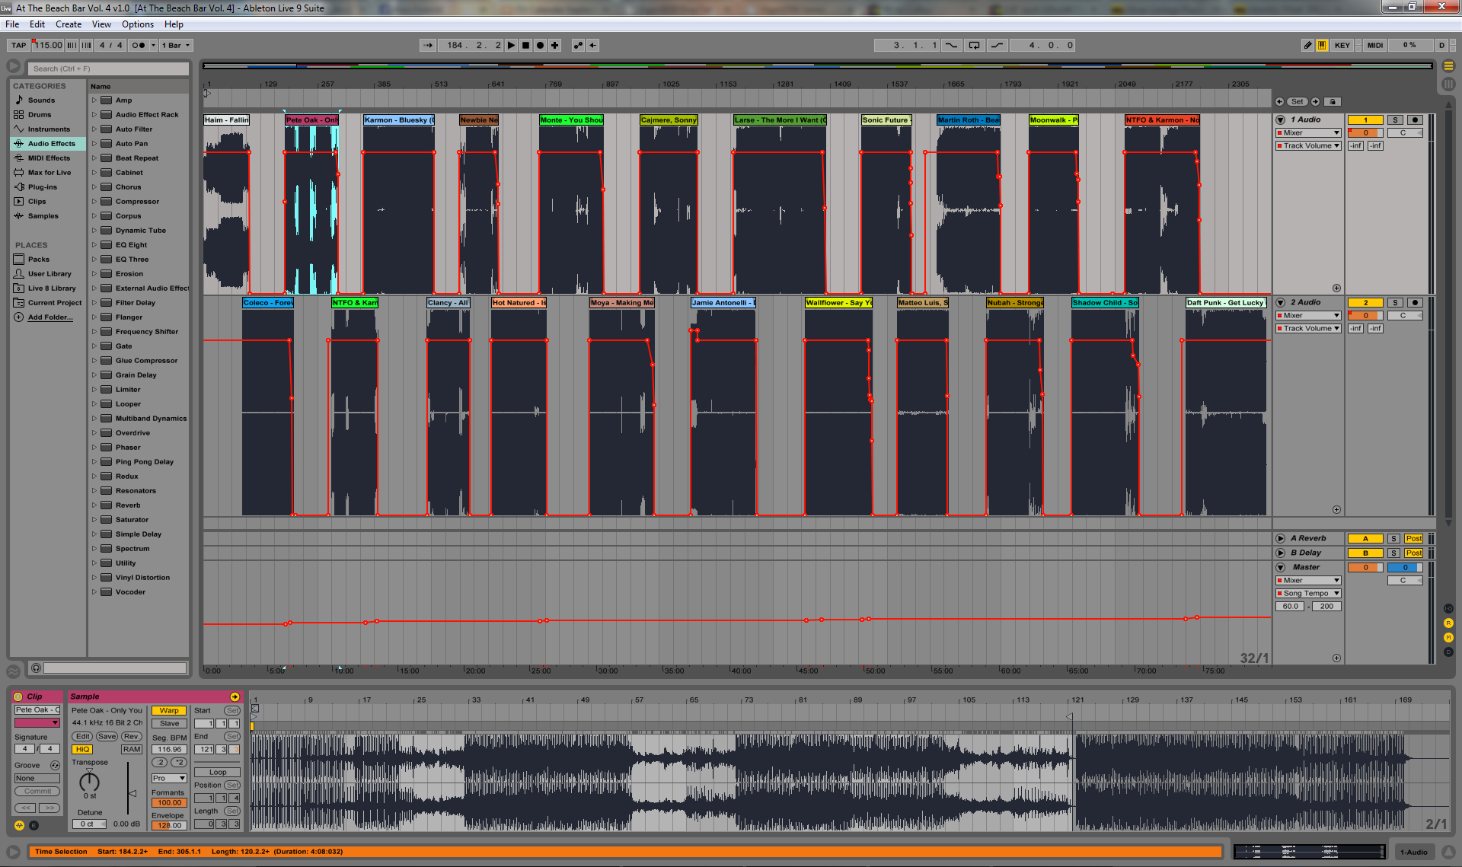1462x867 pixels.
Task: Stop playback with the transport Stop button
Action: pos(525,46)
